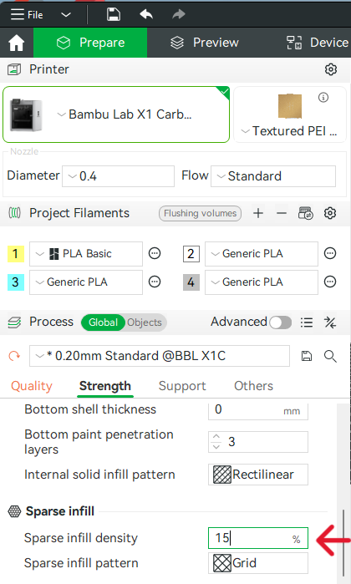Click the Flushing volumes button
This screenshot has height=584, width=351.
pyautogui.click(x=200, y=213)
